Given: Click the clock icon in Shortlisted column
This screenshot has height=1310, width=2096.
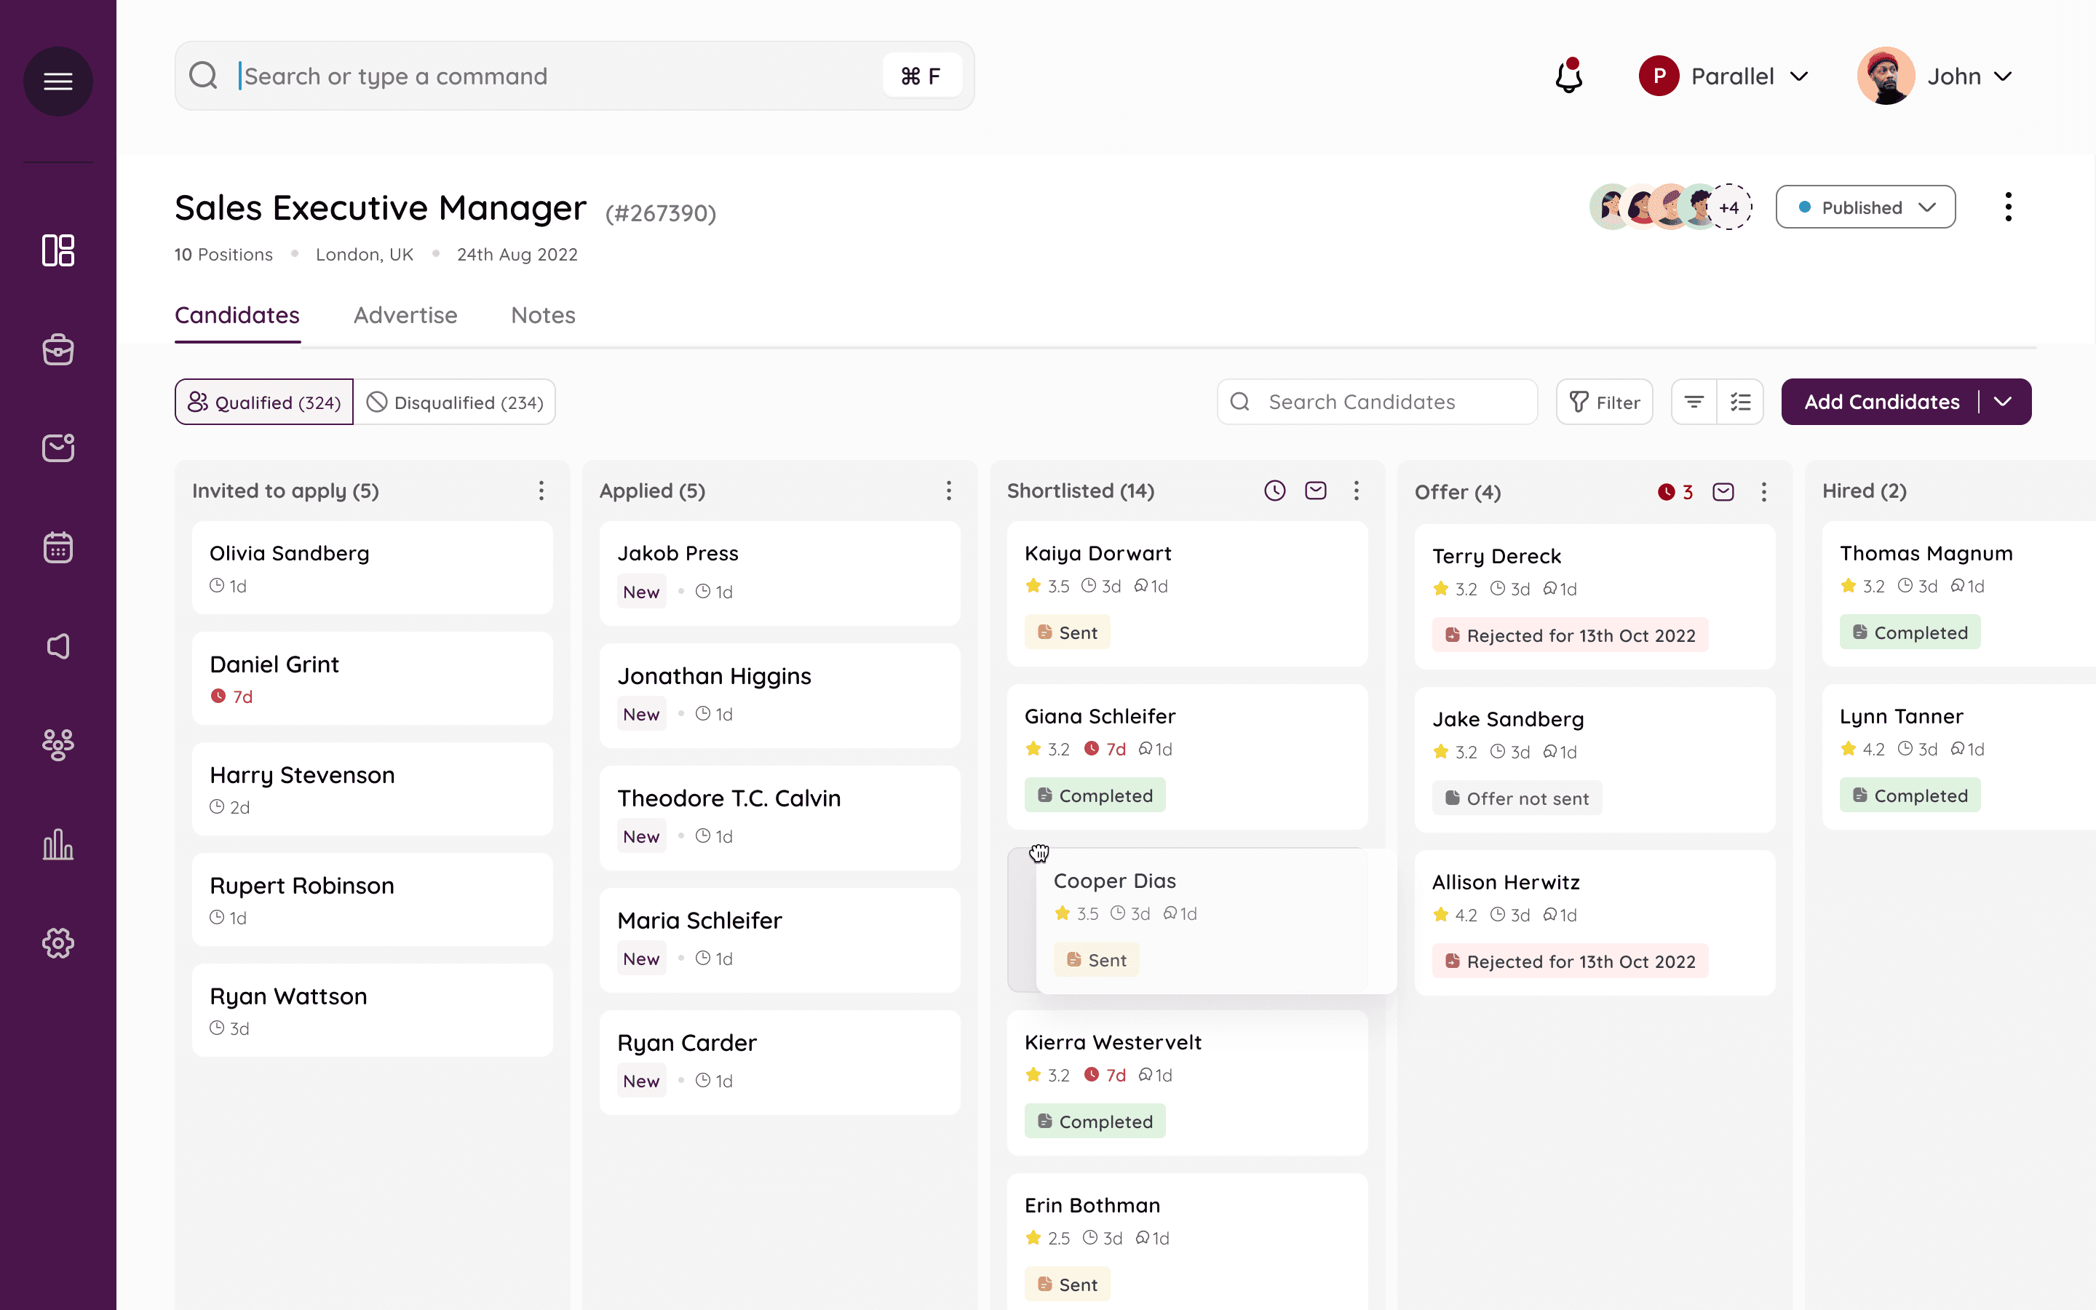Looking at the screenshot, I should (1274, 491).
